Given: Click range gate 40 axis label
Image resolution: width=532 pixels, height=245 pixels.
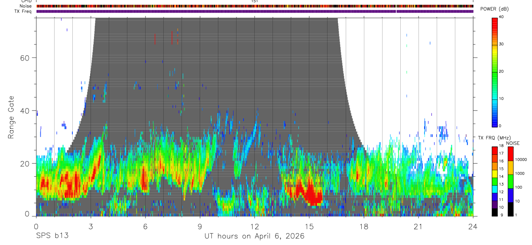Looking at the screenshot, I should [24, 111].
